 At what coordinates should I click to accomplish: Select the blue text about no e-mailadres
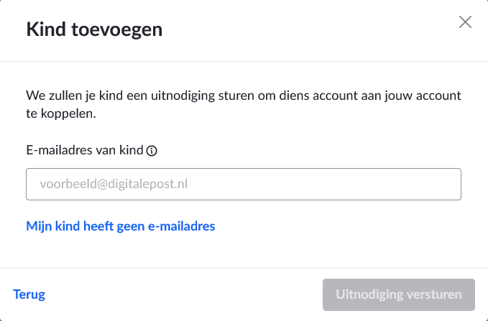coord(121,226)
